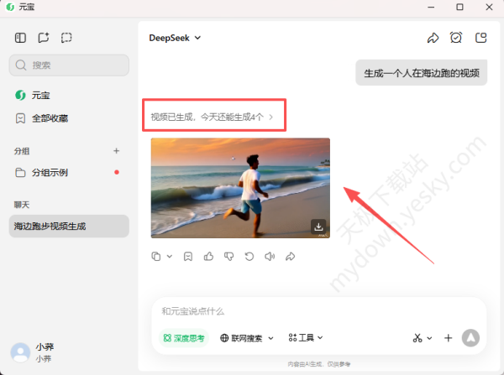The width and height of the screenshot is (504, 375).
Task: Open the 分组示例 group folder
Action: (50, 172)
